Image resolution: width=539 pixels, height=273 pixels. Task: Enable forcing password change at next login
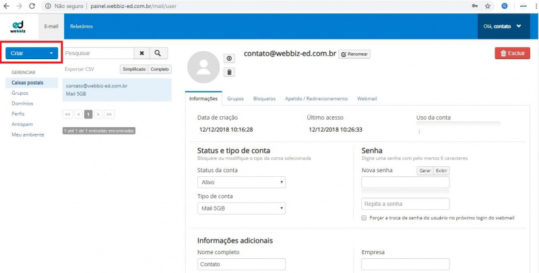(364, 218)
